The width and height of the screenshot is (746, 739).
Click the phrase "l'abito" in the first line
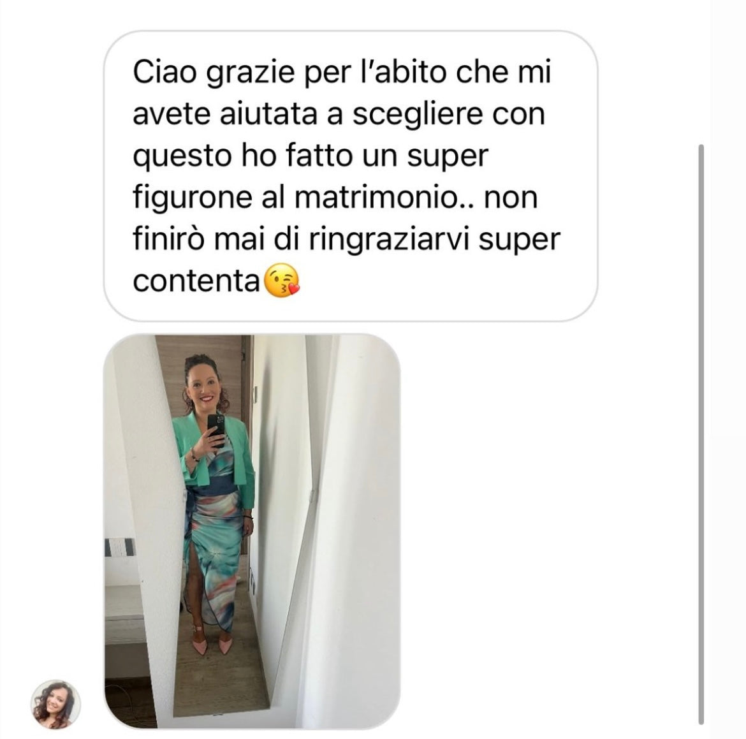tap(404, 72)
